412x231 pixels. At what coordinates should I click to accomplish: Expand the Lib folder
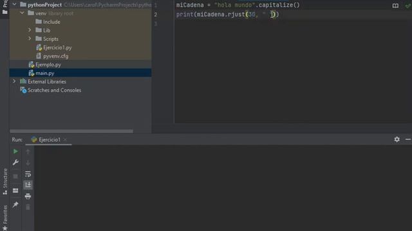(x=30, y=30)
